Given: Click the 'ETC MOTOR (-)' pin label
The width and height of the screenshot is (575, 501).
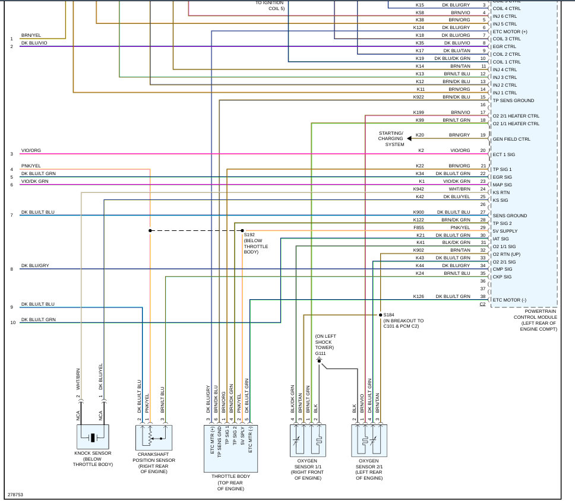Looking at the screenshot, I should pos(509,300).
